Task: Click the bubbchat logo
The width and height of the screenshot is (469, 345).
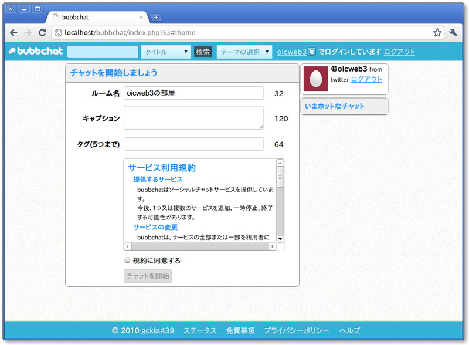Action: coord(36,51)
